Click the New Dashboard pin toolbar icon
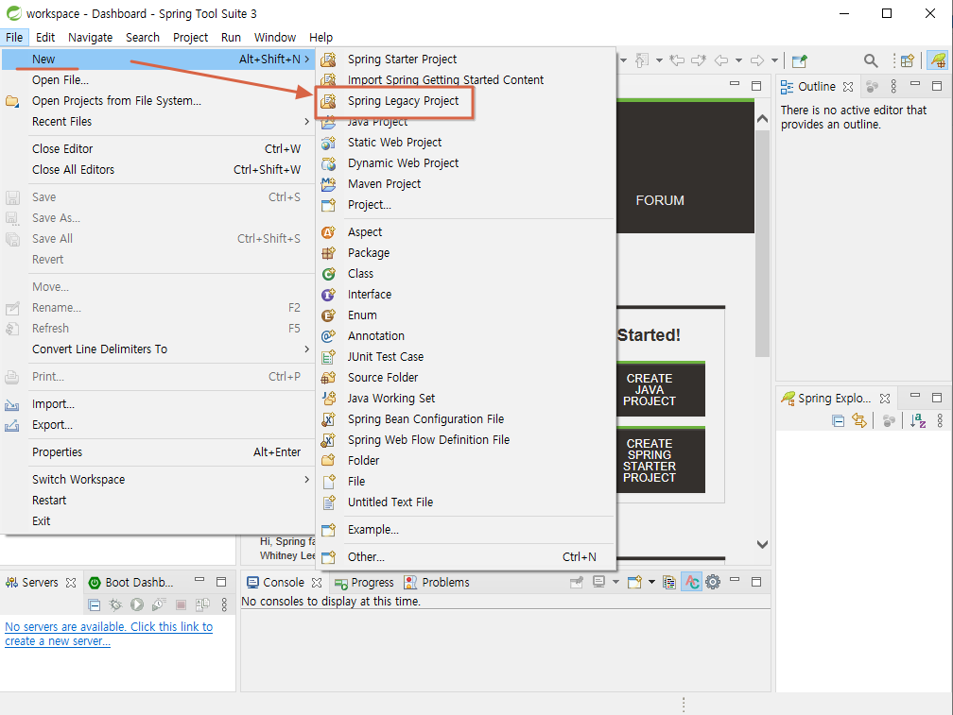Screen dimensions: 953x715 coord(799,60)
